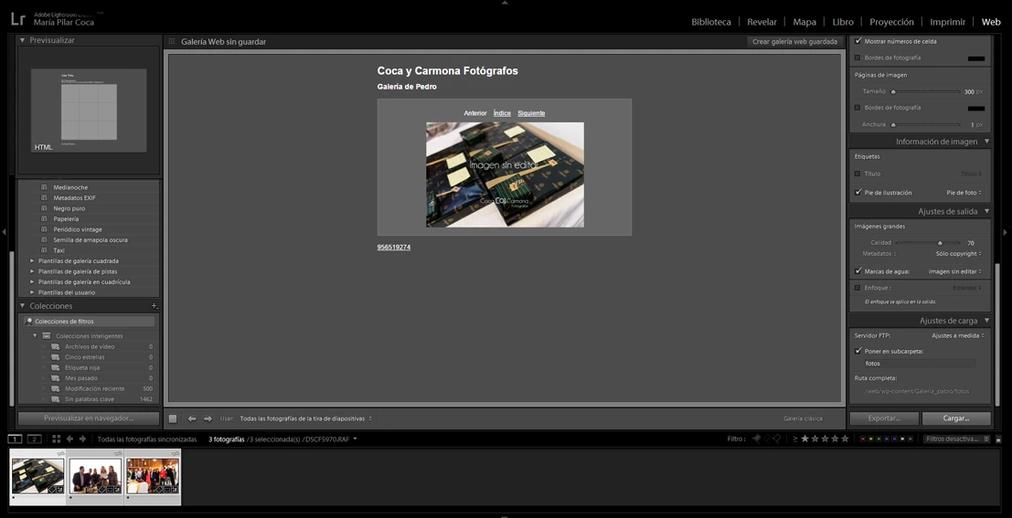The height and width of the screenshot is (518, 1012).
Task: Hide the left panel with edge arrow
Action: point(4,231)
